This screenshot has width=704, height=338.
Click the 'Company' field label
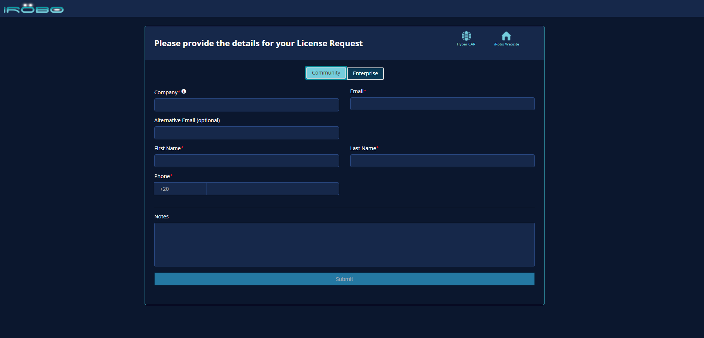pyautogui.click(x=166, y=92)
